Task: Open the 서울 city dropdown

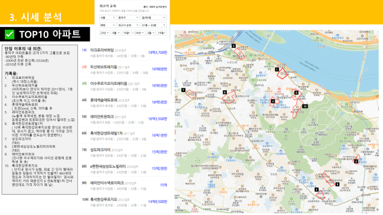Action: (x=108, y=17)
